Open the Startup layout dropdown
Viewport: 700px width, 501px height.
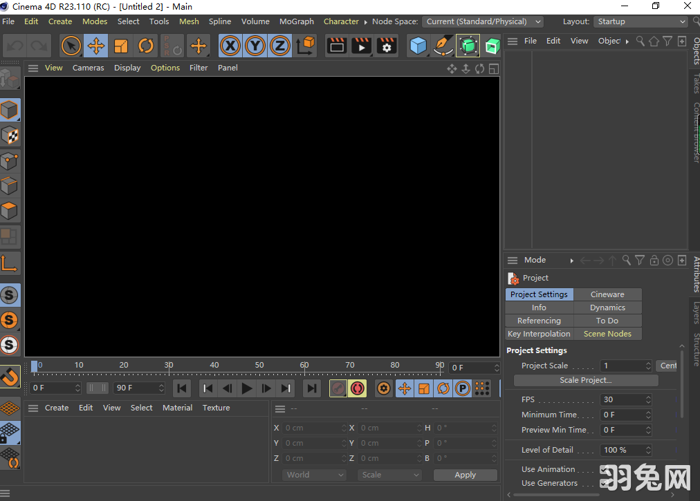[x=640, y=21]
